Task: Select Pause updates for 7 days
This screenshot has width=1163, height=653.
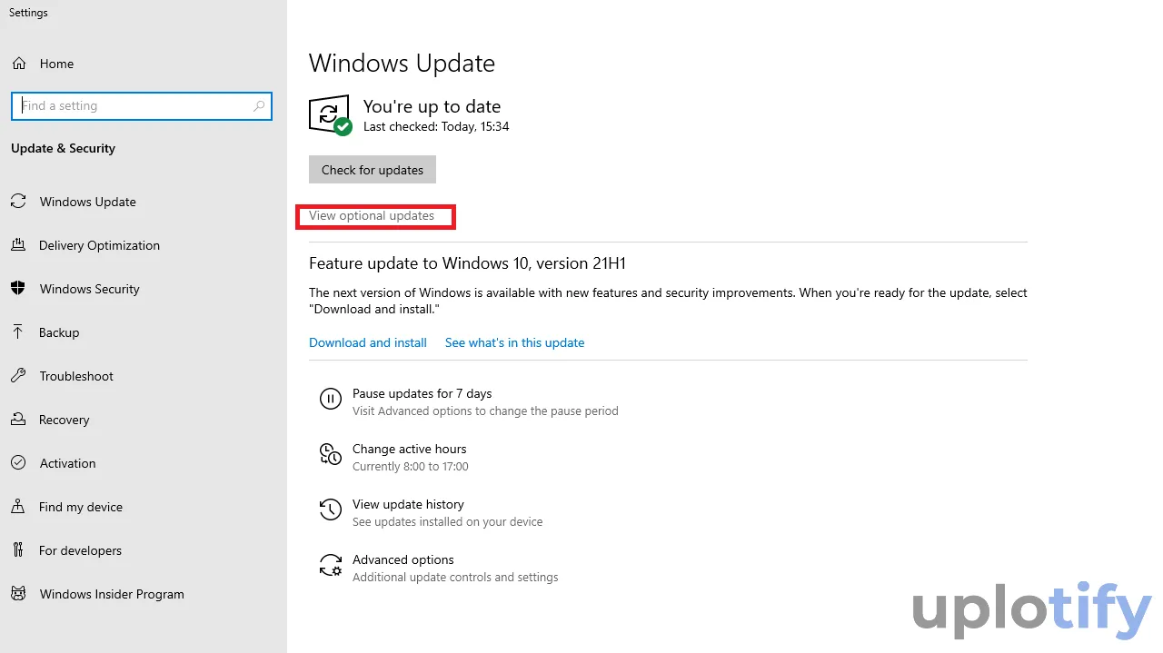Action: coord(422,393)
